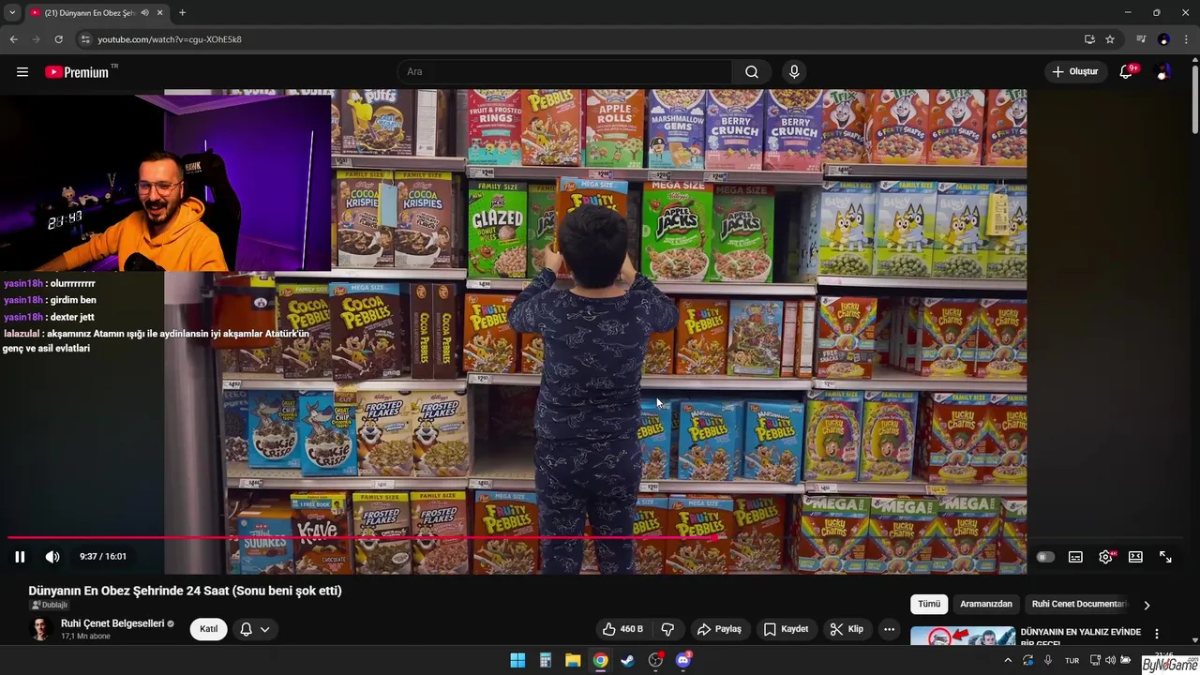Viewport: 1200px width, 675px height.
Task: Switch to theater mode
Action: [x=1135, y=557]
